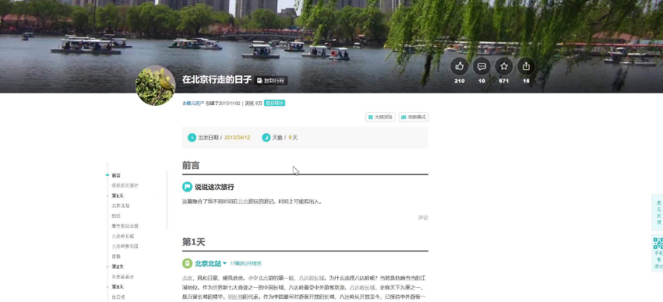Image resolution: width=663 pixels, height=302 pixels.
Task: Click the 评论 link under 前言 section
Action: pyautogui.click(x=423, y=217)
